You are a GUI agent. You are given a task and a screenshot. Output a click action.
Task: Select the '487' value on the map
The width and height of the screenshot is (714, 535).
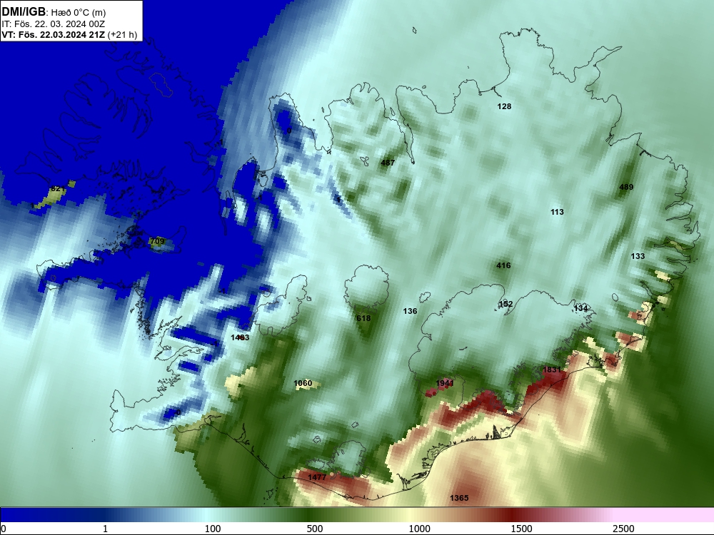(x=388, y=163)
